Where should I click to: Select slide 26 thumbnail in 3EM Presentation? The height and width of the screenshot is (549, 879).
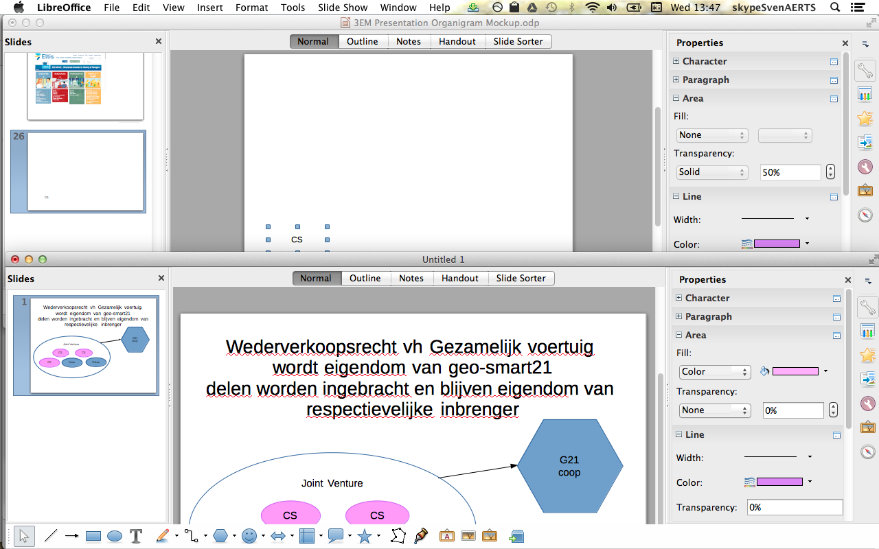point(78,171)
